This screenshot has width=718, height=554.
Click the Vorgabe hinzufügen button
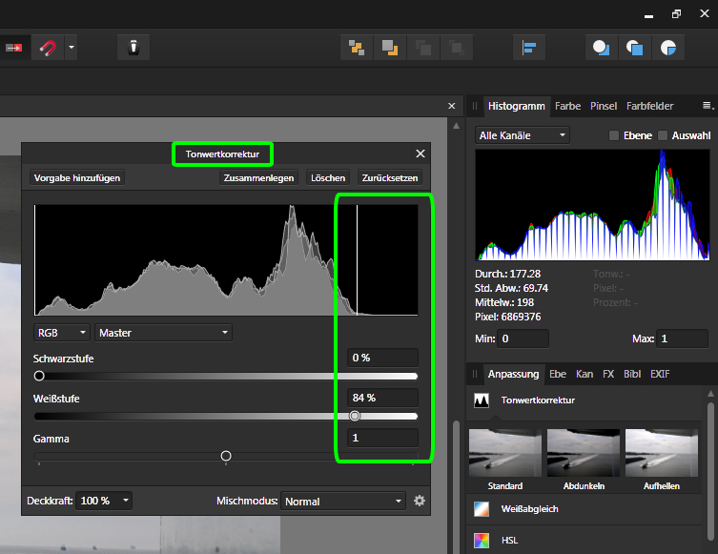77,177
